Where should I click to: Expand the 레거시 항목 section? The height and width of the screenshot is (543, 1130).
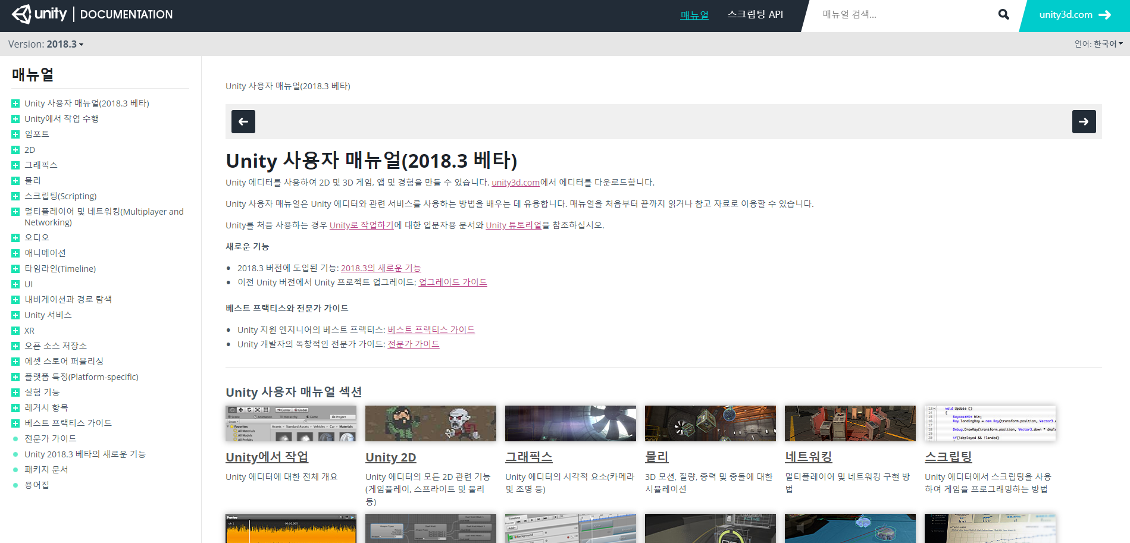click(x=15, y=408)
